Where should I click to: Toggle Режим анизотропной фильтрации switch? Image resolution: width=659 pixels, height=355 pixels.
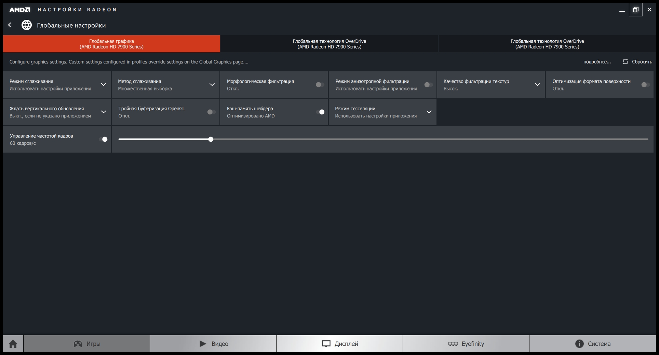(x=428, y=85)
